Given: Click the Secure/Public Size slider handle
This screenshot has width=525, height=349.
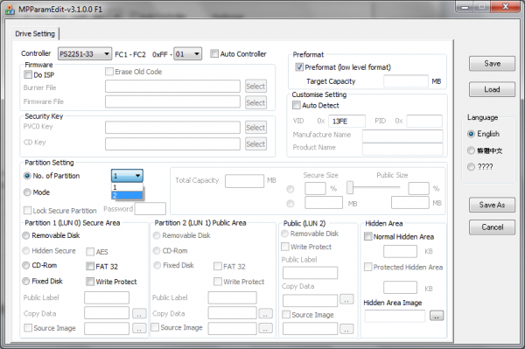Looking at the screenshot, I should (x=349, y=187).
